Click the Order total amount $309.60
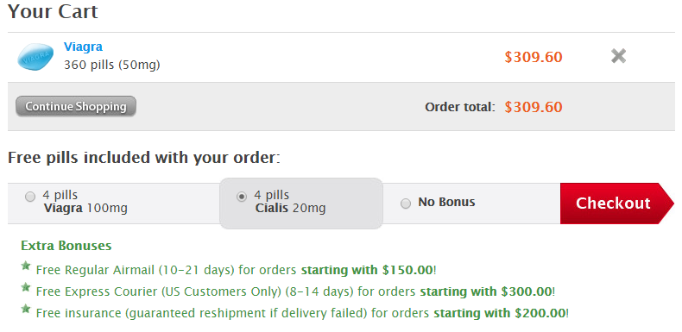Image resolution: width=682 pixels, height=332 pixels. (x=534, y=107)
